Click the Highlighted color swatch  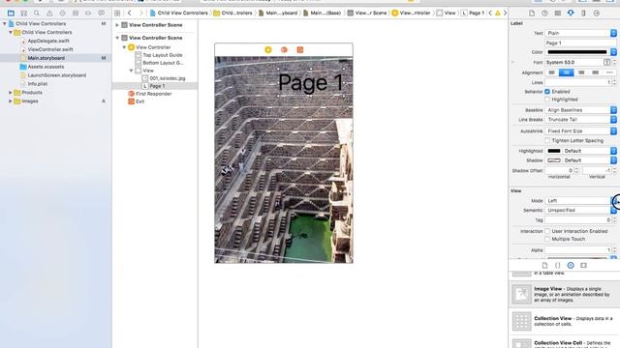[x=554, y=151]
